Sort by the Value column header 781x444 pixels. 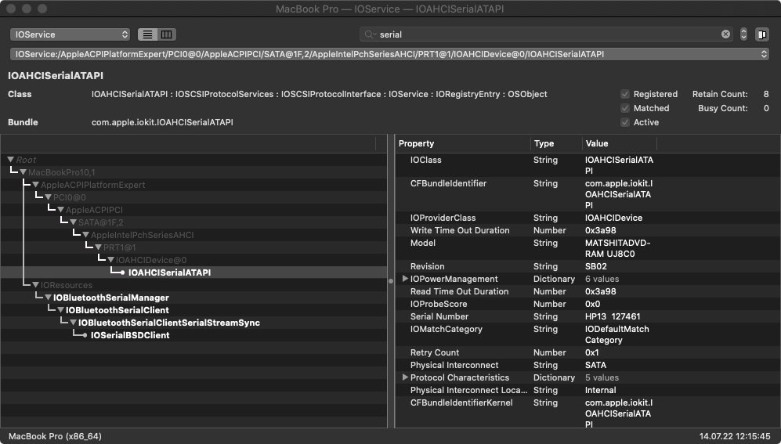click(x=619, y=143)
